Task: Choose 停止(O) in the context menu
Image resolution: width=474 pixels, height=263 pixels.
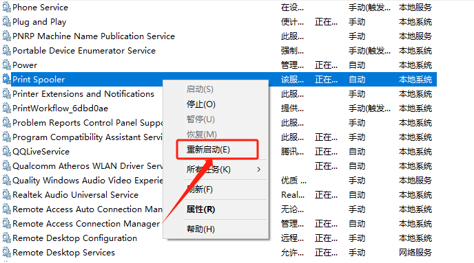Action: click(201, 104)
